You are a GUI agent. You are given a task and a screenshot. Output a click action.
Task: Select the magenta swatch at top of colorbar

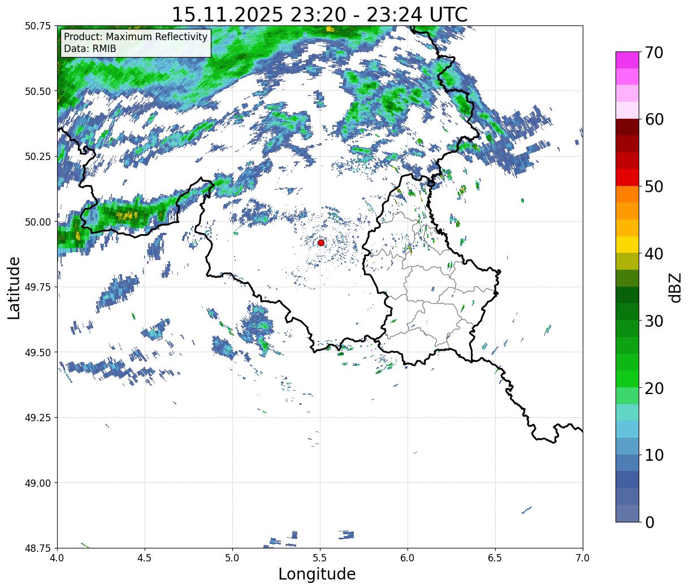(627, 60)
